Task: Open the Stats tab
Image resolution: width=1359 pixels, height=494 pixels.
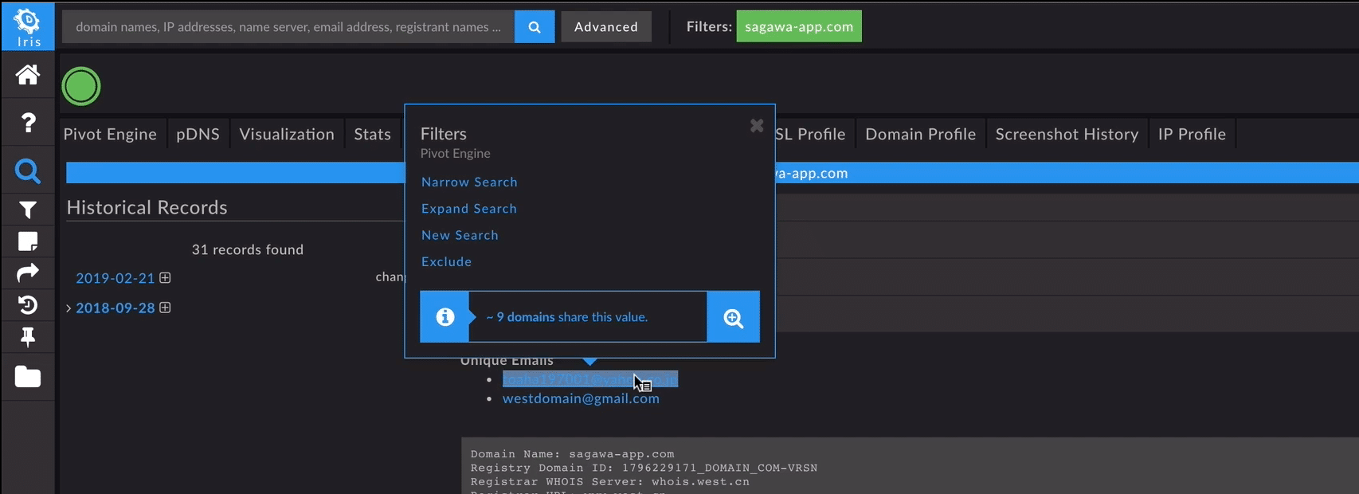Action: [372, 134]
